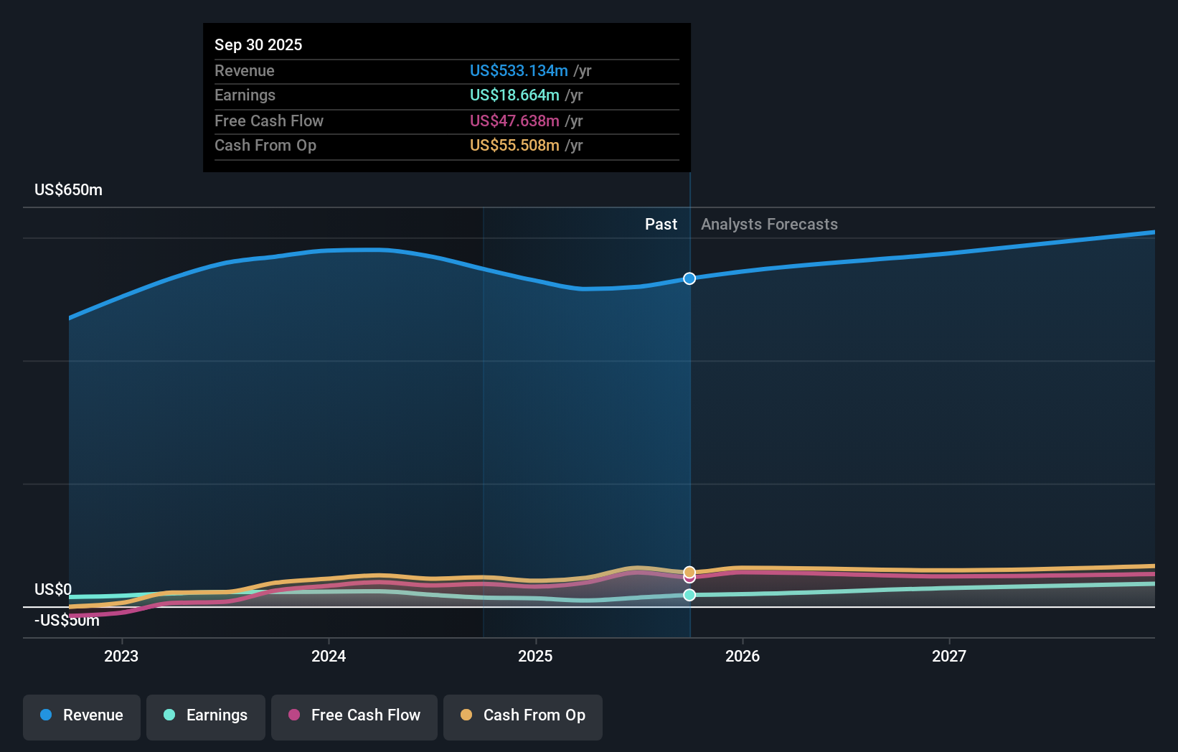Select the teal Earnings marker on chart
Screen dimensions: 1178x752
(689, 594)
